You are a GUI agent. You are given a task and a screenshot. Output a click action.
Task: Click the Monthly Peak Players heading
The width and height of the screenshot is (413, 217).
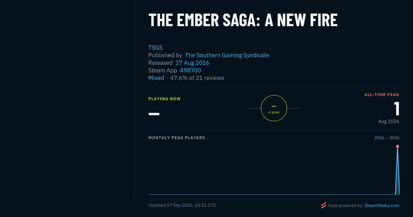tap(177, 138)
